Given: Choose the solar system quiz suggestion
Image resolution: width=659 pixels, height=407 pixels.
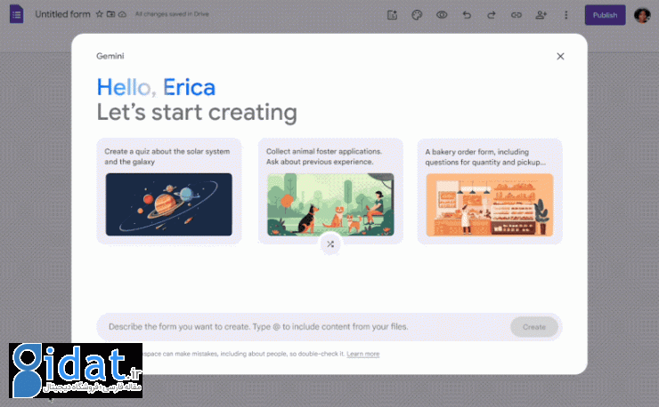Looking at the screenshot, I should coord(169,191).
